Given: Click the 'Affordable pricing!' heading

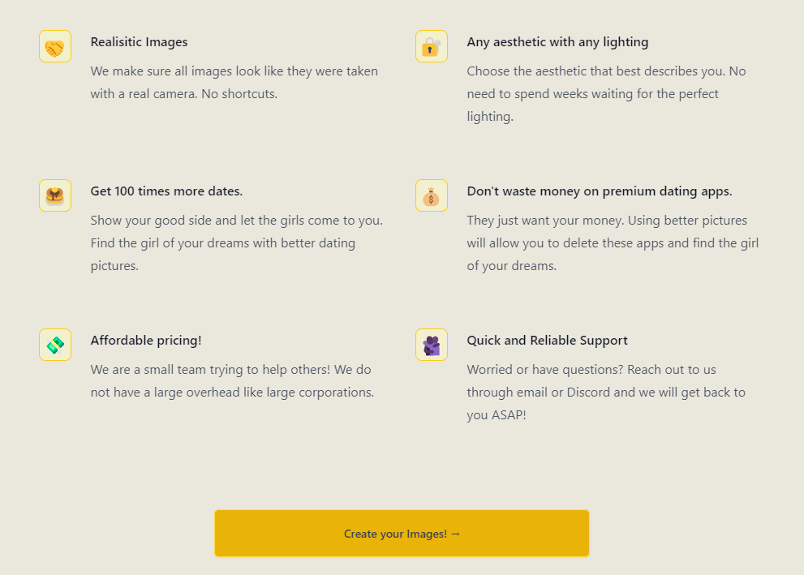Looking at the screenshot, I should tap(145, 341).
